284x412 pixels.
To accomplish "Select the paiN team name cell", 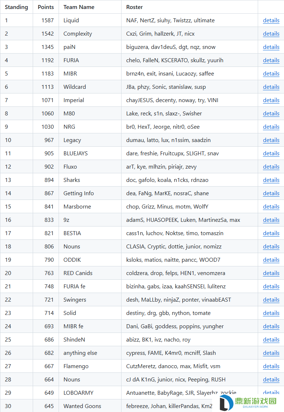I will coord(90,47).
